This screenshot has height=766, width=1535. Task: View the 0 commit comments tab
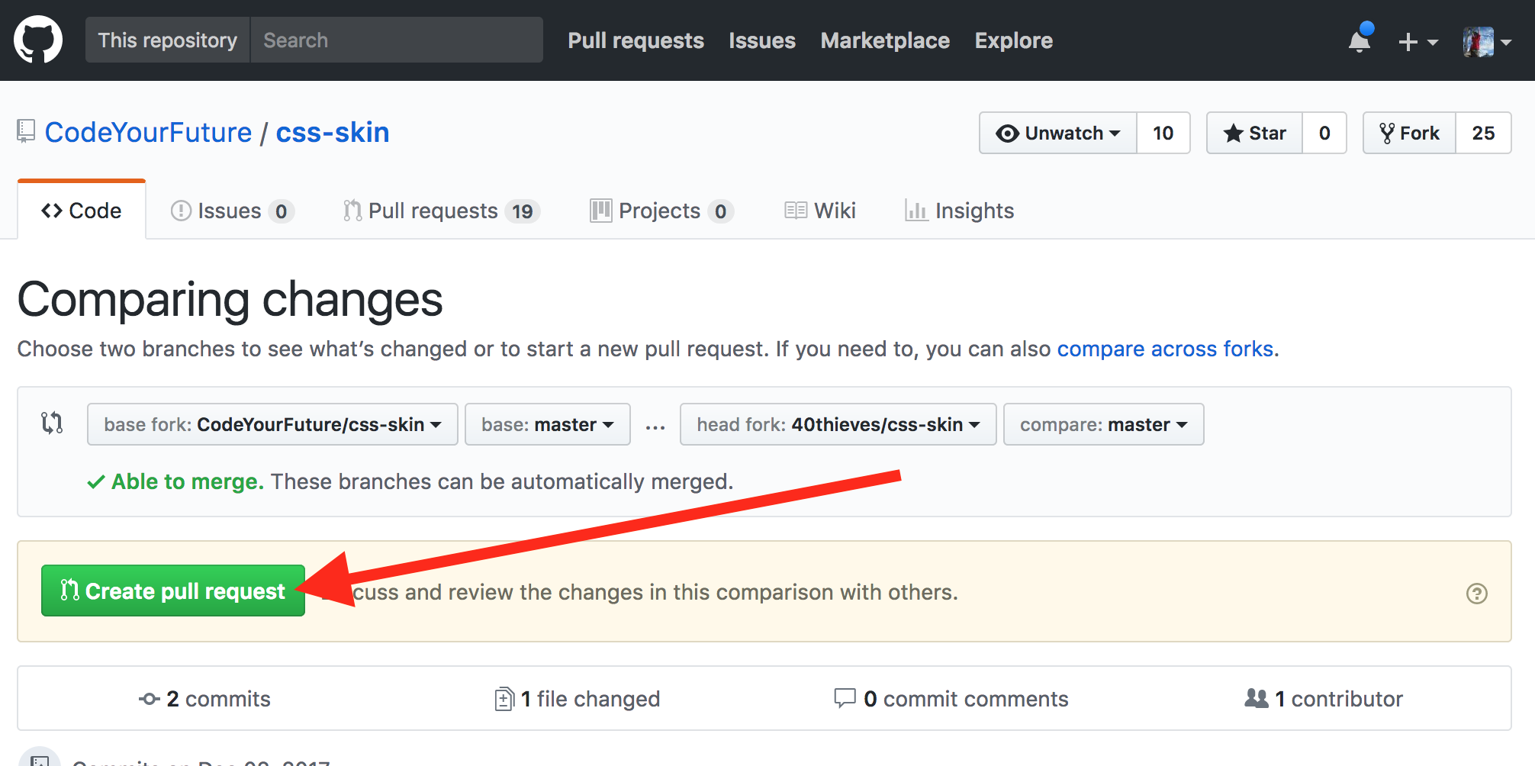[x=951, y=699]
